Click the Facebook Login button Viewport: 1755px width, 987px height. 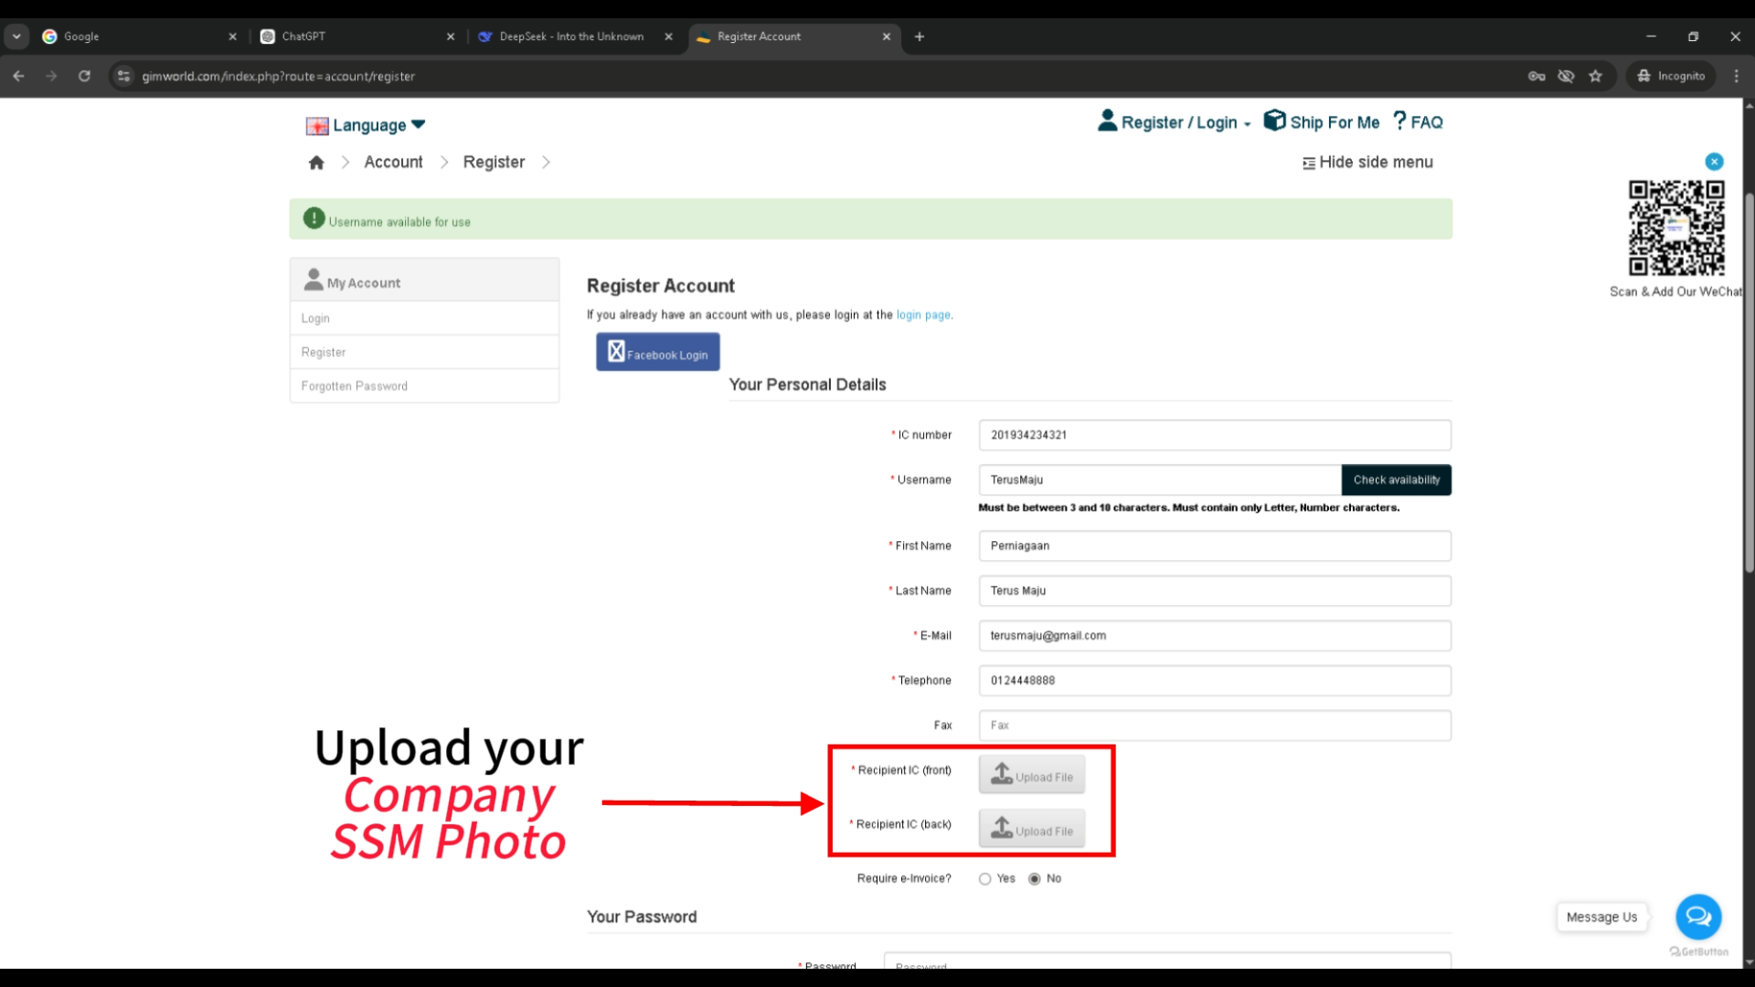click(x=657, y=353)
